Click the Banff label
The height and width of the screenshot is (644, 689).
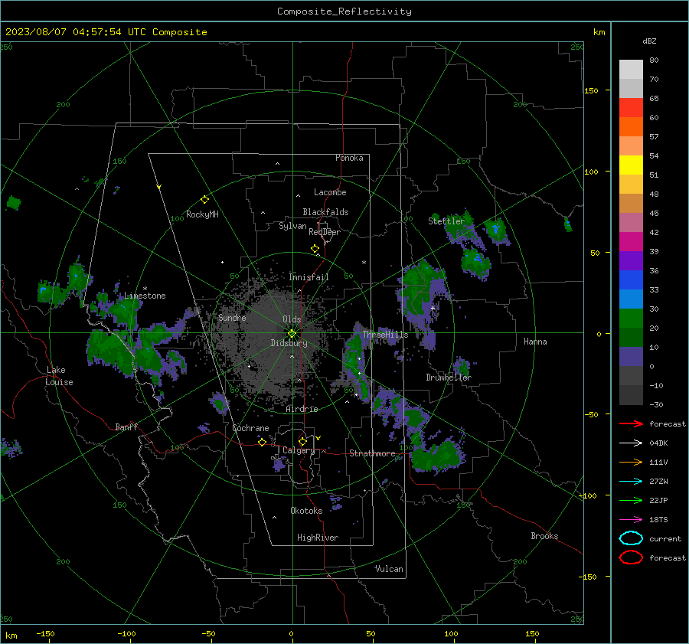click(x=126, y=427)
